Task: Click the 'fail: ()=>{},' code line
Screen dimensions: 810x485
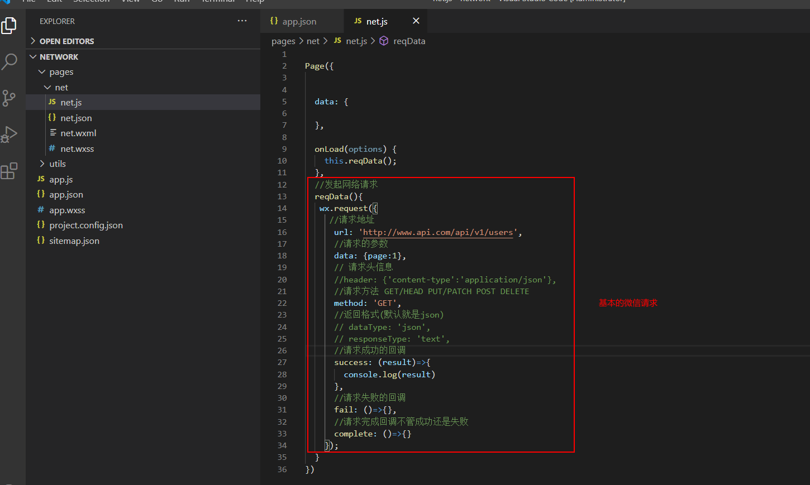Action: click(x=365, y=410)
